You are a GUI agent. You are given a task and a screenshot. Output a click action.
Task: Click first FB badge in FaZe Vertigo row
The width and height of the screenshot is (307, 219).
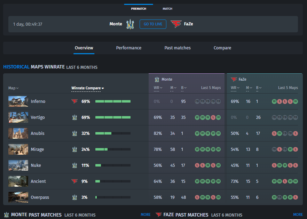pyautogui.click(x=274, y=117)
